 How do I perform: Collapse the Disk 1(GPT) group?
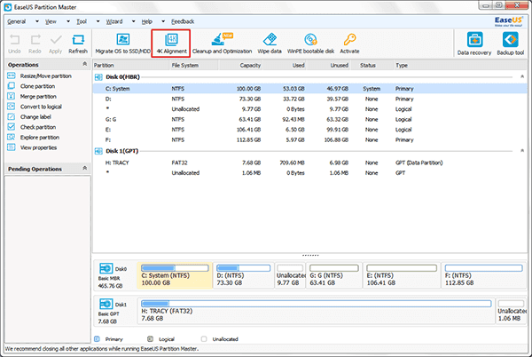click(522, 150)
